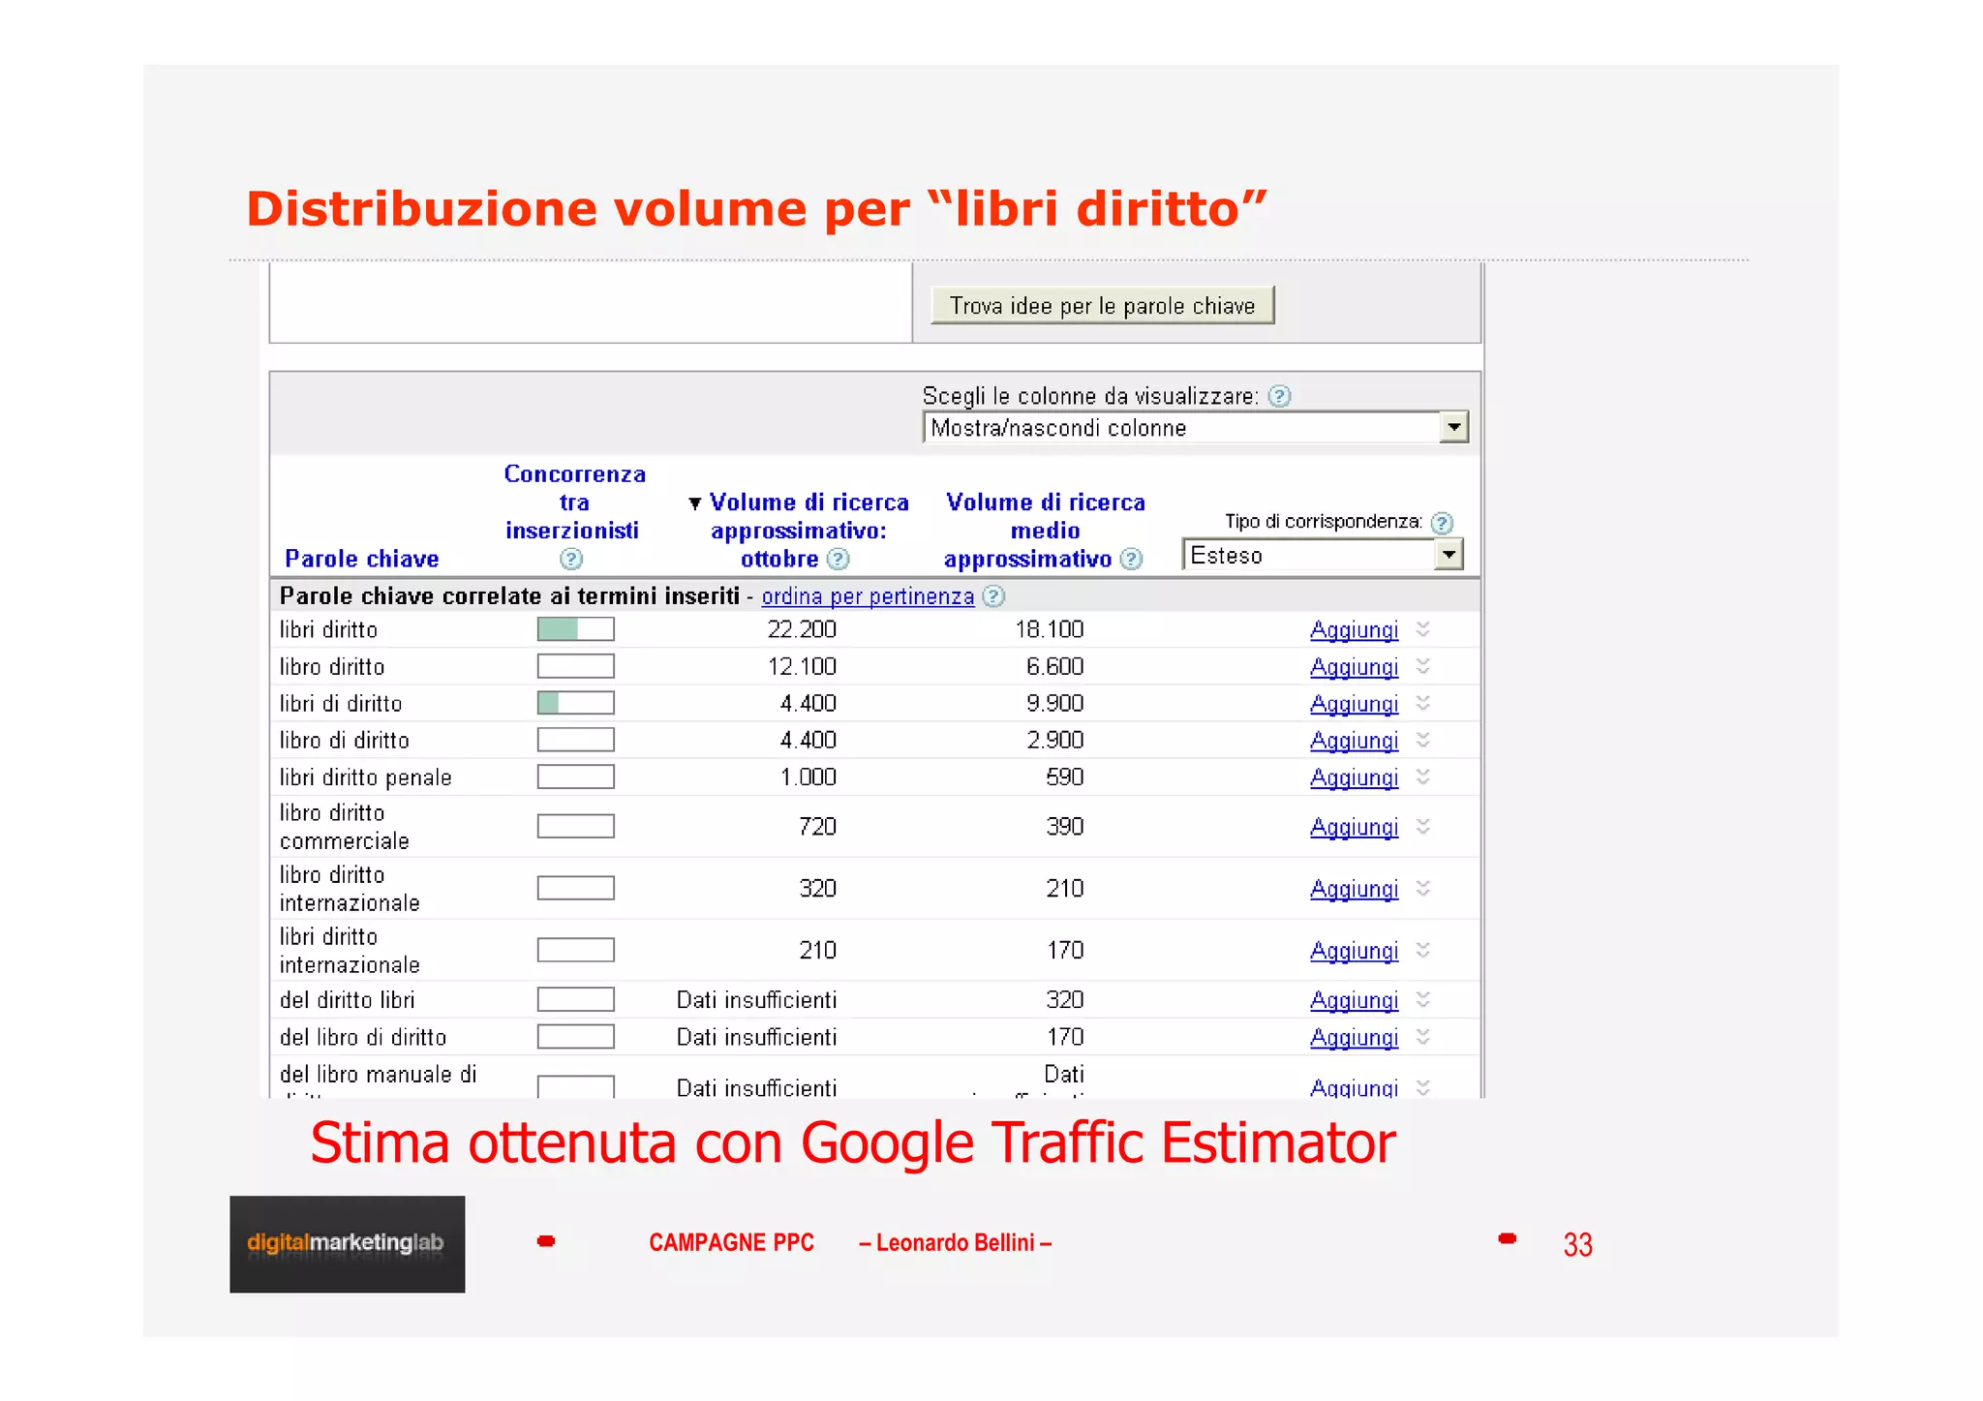Click Aggiungi for libri di diritto
The height and width of the screenshot is (1401, 1983).
[x=1354, y=704]
